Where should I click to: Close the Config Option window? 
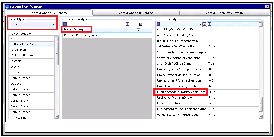tap(267, 7)
